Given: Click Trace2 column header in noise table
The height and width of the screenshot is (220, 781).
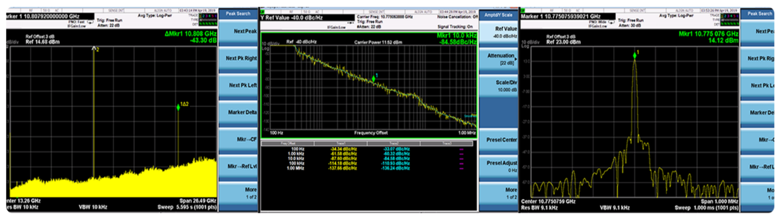Looking at the screenshot, I should (x=393, y=143).
